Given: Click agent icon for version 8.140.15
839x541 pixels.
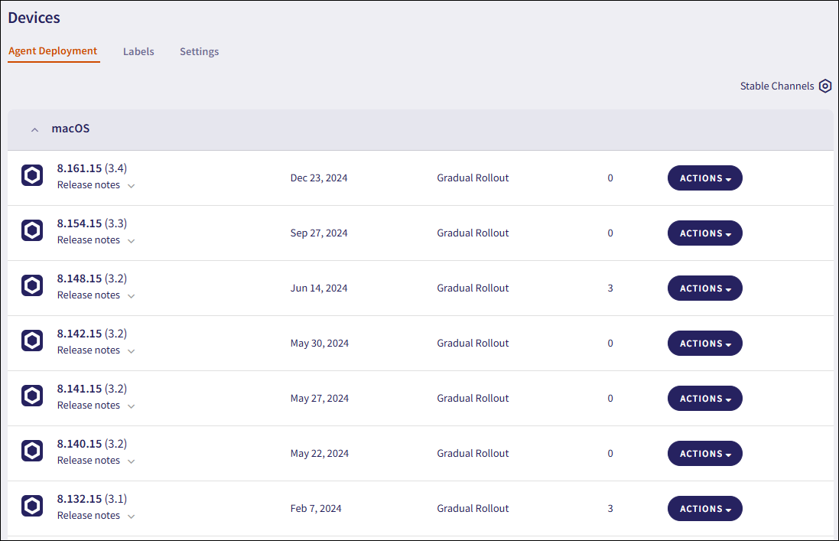Looking at the screenshot, I should coord(32,451).
